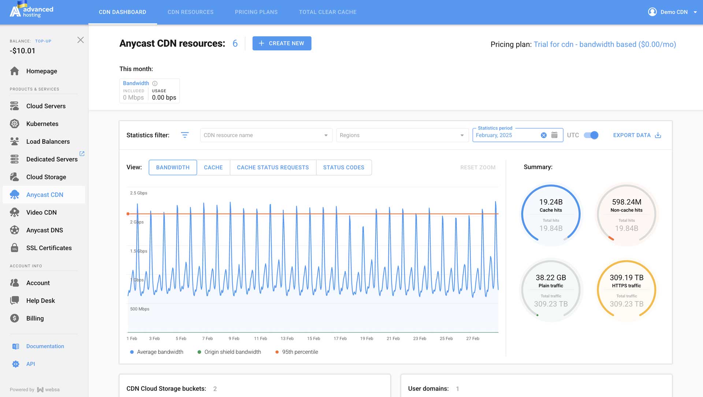Click the HTTPS traffic gauge
This screenshot has height=397, width=703.
(x=626, y=290)
